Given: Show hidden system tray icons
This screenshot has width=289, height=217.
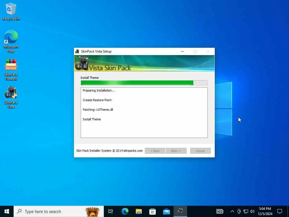Looking at the screenshot, I should (x=232, y=211).
